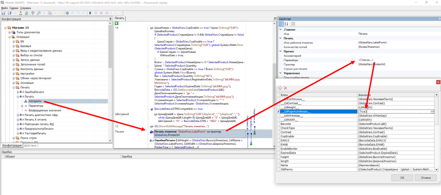Select Алгоритм in the configuration tree

coord(35,101)
